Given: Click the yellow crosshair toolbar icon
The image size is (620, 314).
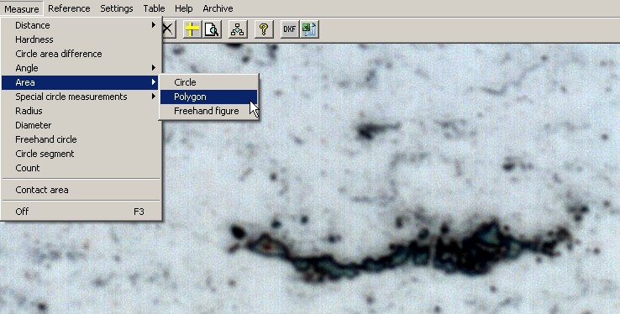Looking at the screenshot, I should (192, 29).
